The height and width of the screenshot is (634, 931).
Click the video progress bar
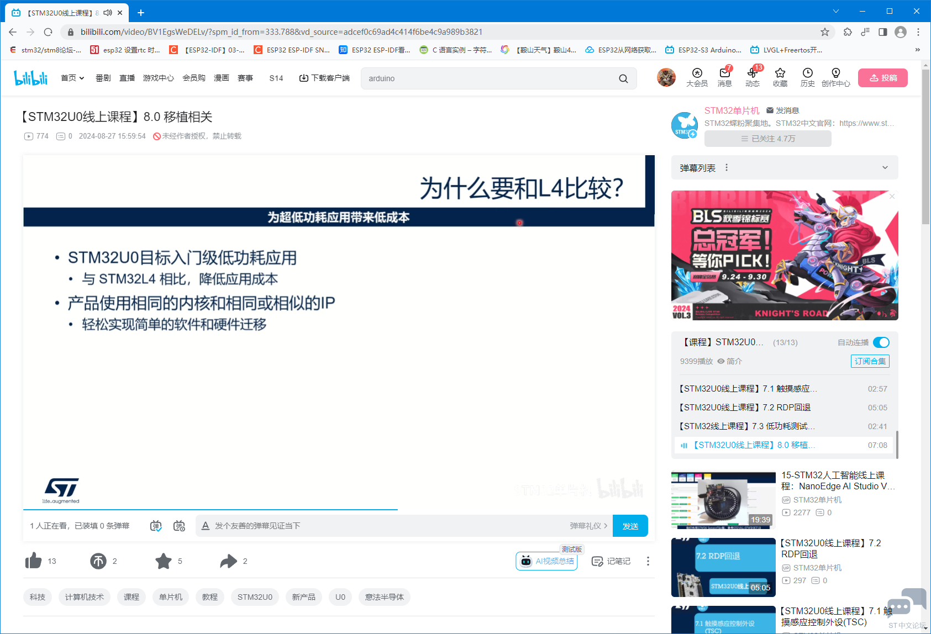[x=339, y=509]
